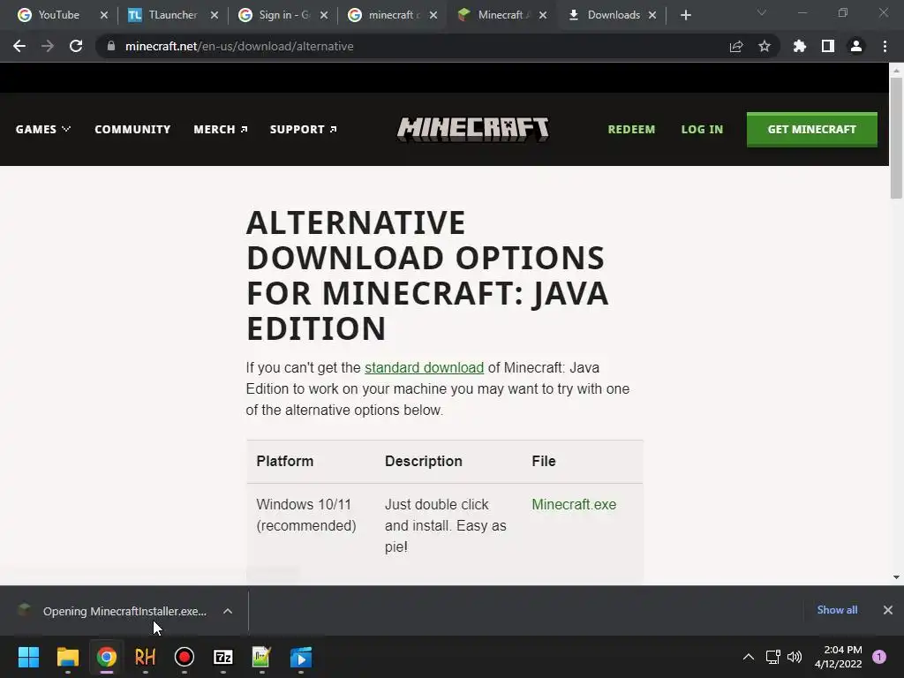904x678 pixels.
Task: Click the volume speaker tray icon
Action: point(795,657)
